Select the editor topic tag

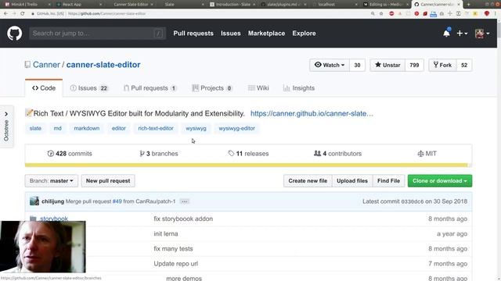coord(118,128)
